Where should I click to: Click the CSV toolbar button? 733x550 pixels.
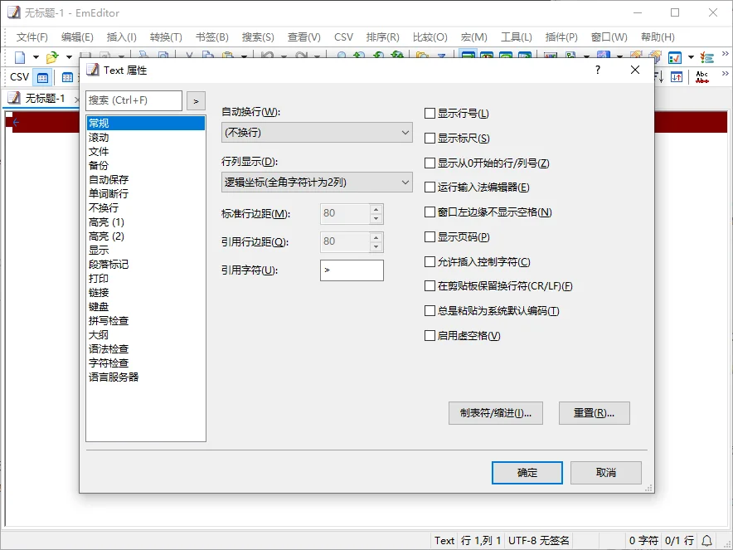tap(19, 77)
